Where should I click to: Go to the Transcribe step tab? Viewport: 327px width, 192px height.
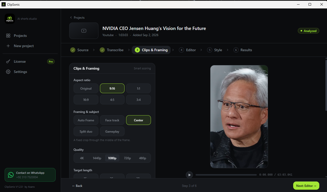click(x=112, y=50)
